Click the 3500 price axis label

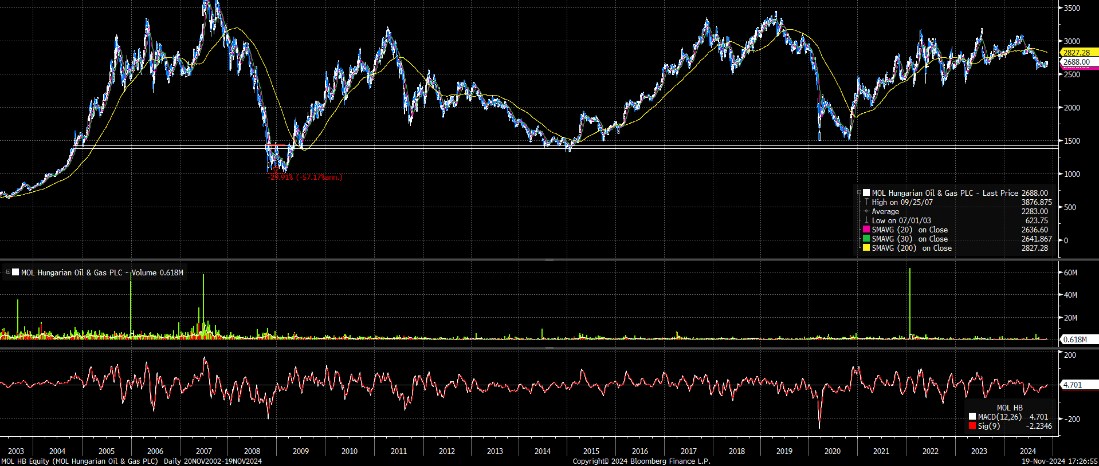tap(1072, 8)
